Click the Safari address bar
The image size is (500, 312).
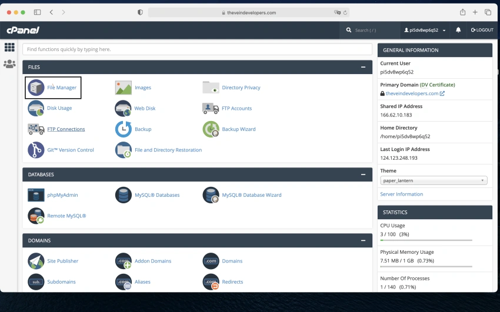(249, 12)
